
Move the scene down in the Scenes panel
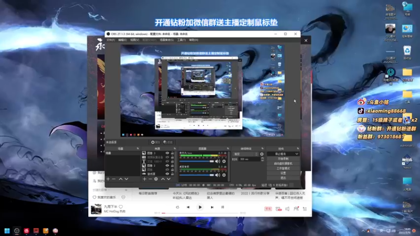127,179
